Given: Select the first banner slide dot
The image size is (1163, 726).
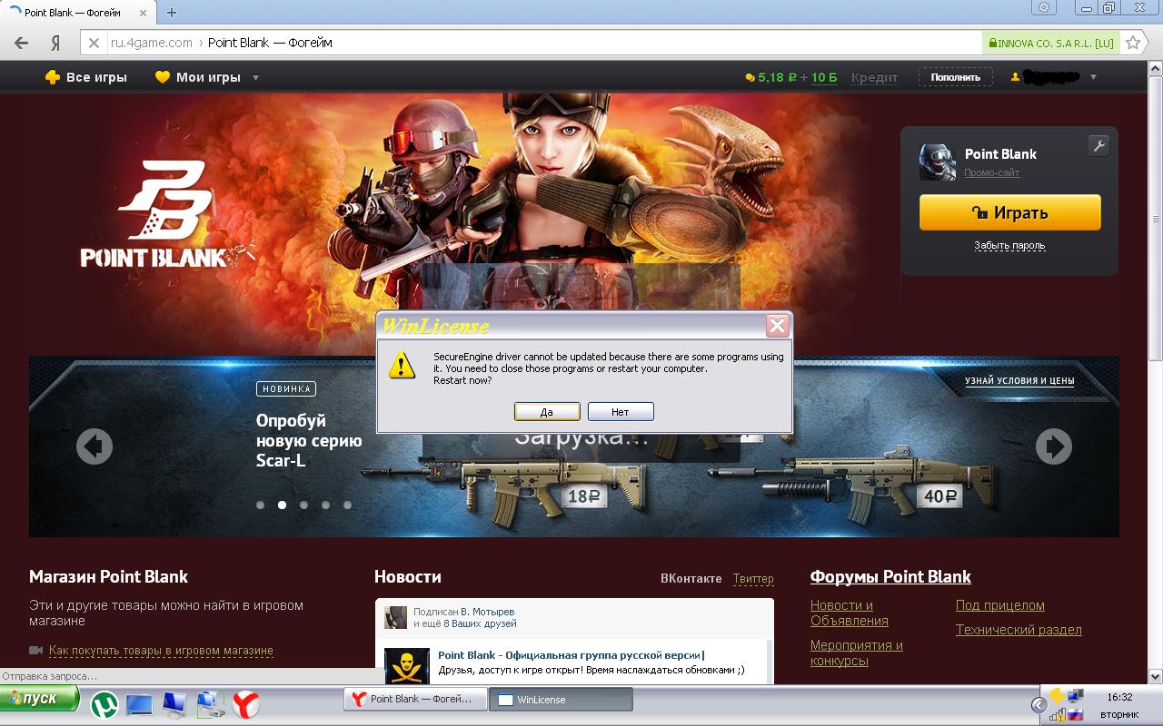Looking at the screenshot, I should click(260, 505).
